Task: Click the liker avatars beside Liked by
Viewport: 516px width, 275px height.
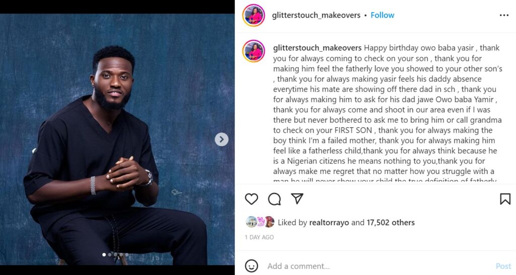Action: [x=260, y=222]
